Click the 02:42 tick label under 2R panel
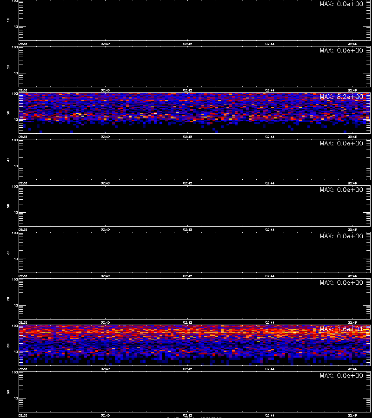372x418 pixels. [187, 91]
